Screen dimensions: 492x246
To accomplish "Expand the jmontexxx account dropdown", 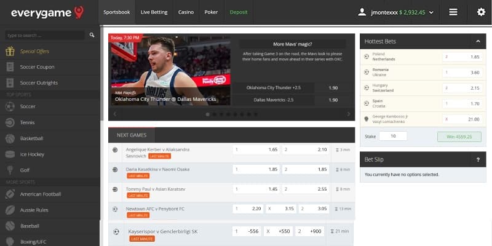I will (431, 12).
